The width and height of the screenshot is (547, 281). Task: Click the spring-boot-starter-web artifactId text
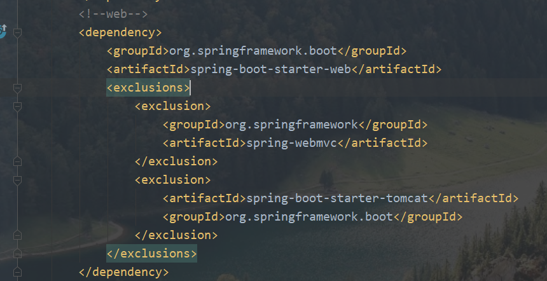pyautogui.click(x=271, y=69)
